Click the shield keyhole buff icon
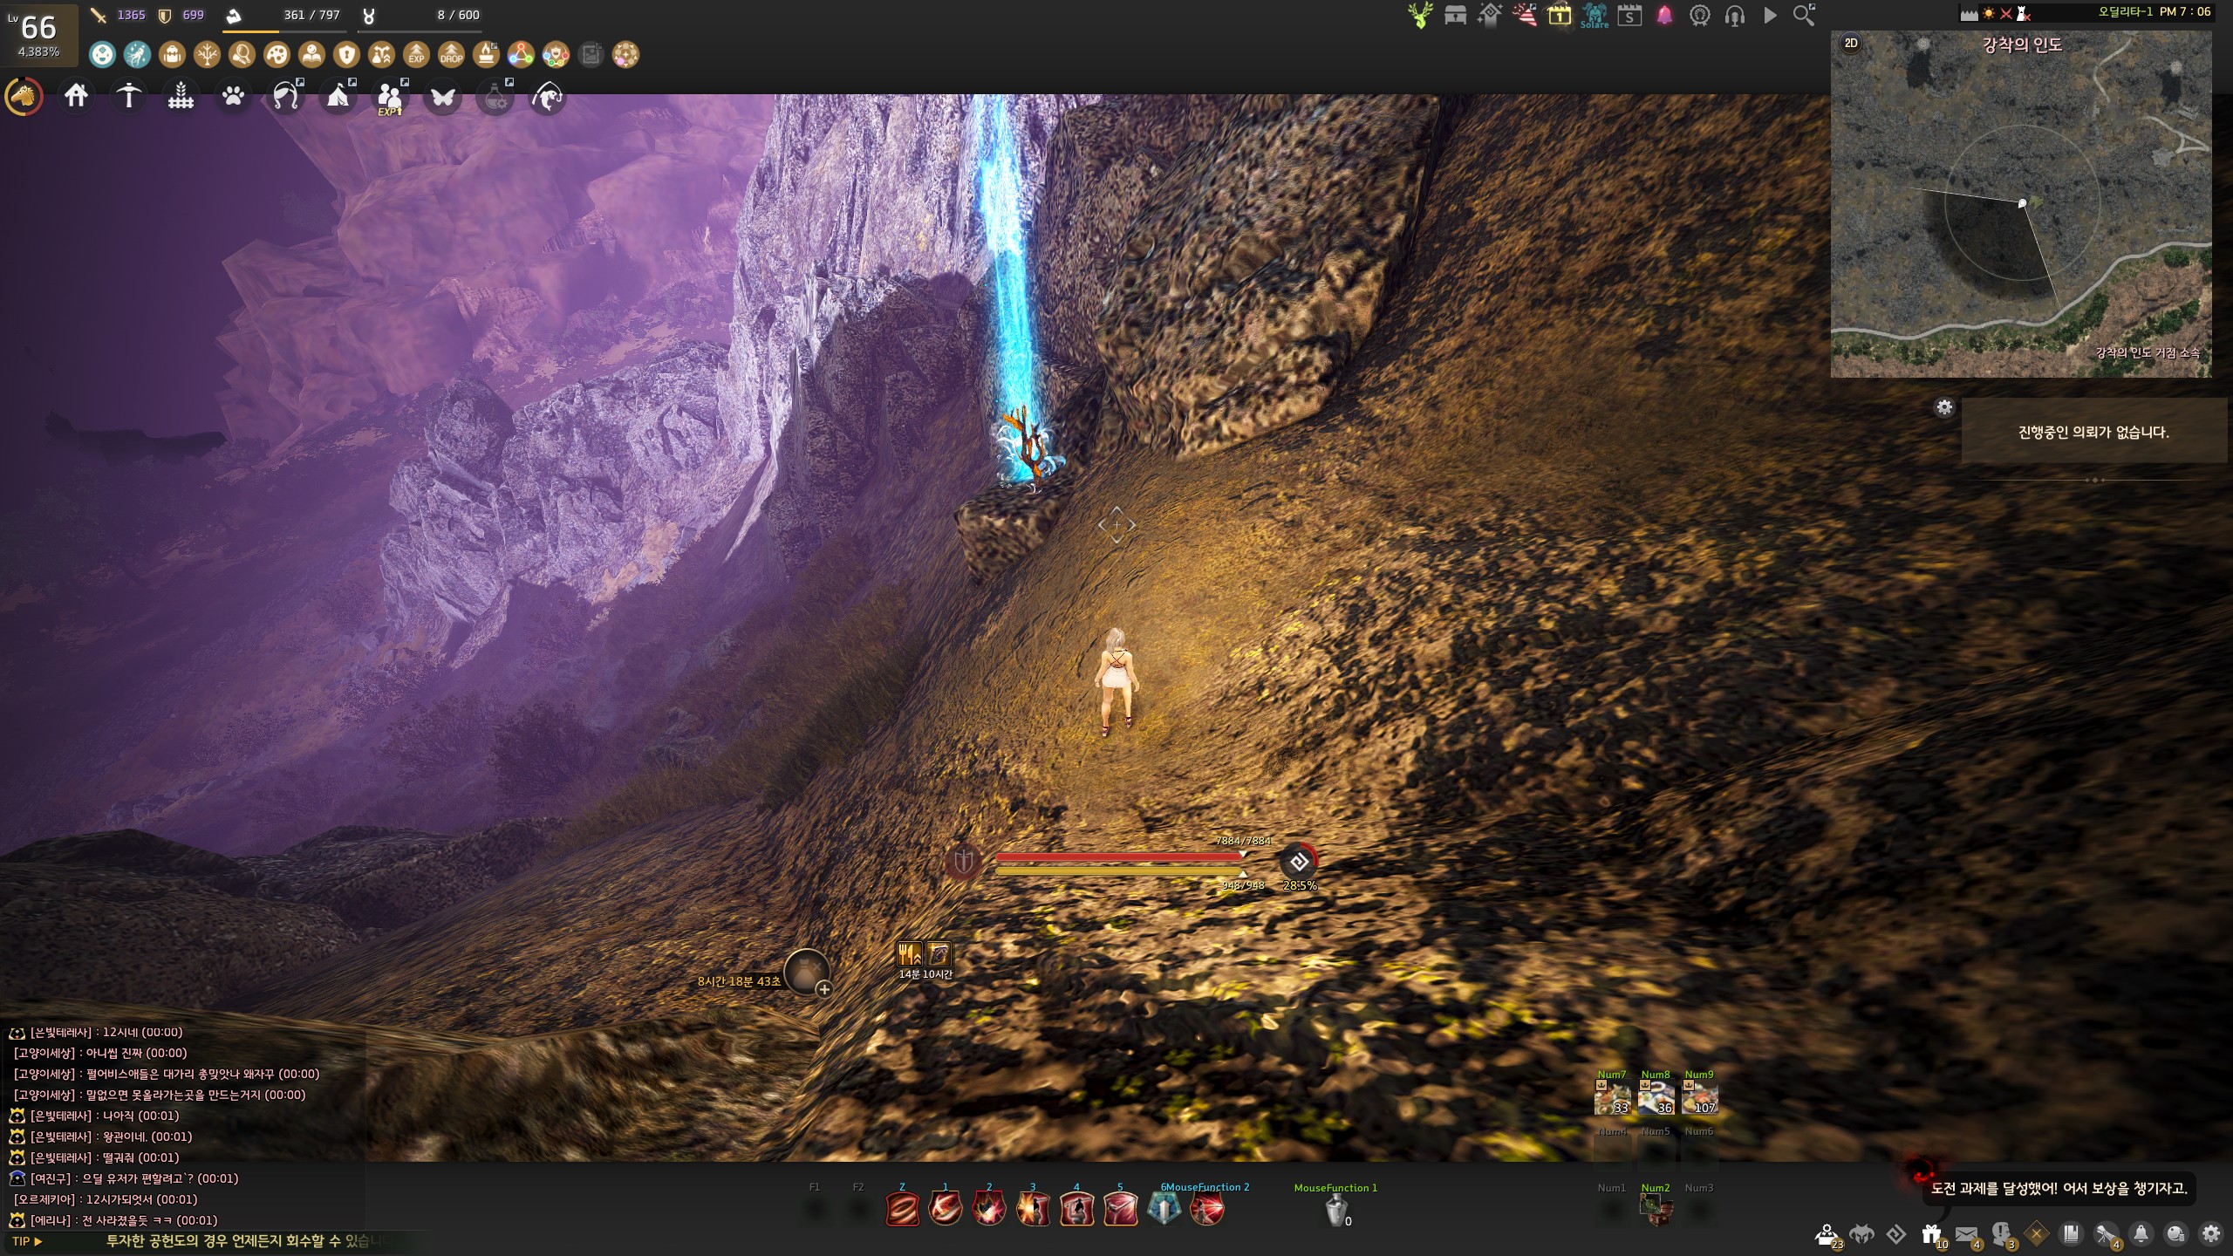The height and width of the screenshot is (1256, 2233). [346, 55]
